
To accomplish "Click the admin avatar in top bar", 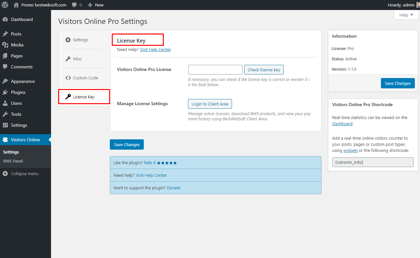I will 418,5.
